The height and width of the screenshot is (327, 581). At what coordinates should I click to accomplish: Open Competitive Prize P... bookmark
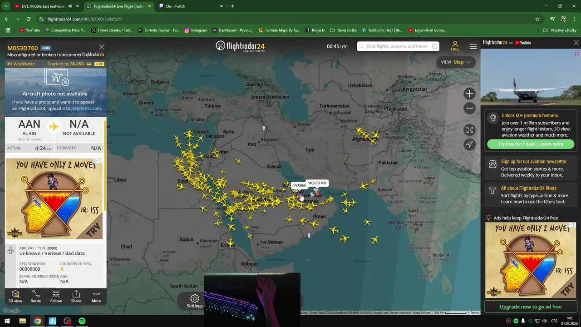(x=64, y=30)
